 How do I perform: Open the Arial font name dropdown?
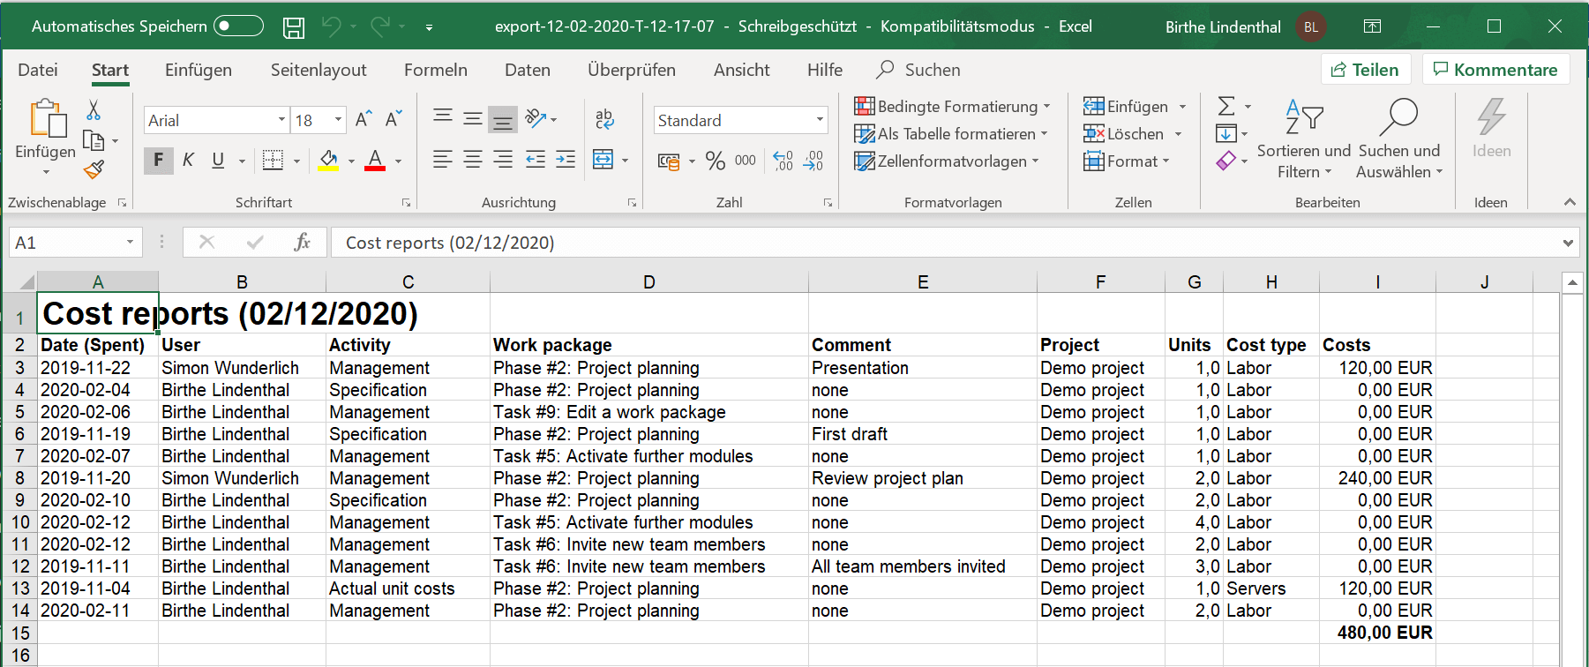282,120
